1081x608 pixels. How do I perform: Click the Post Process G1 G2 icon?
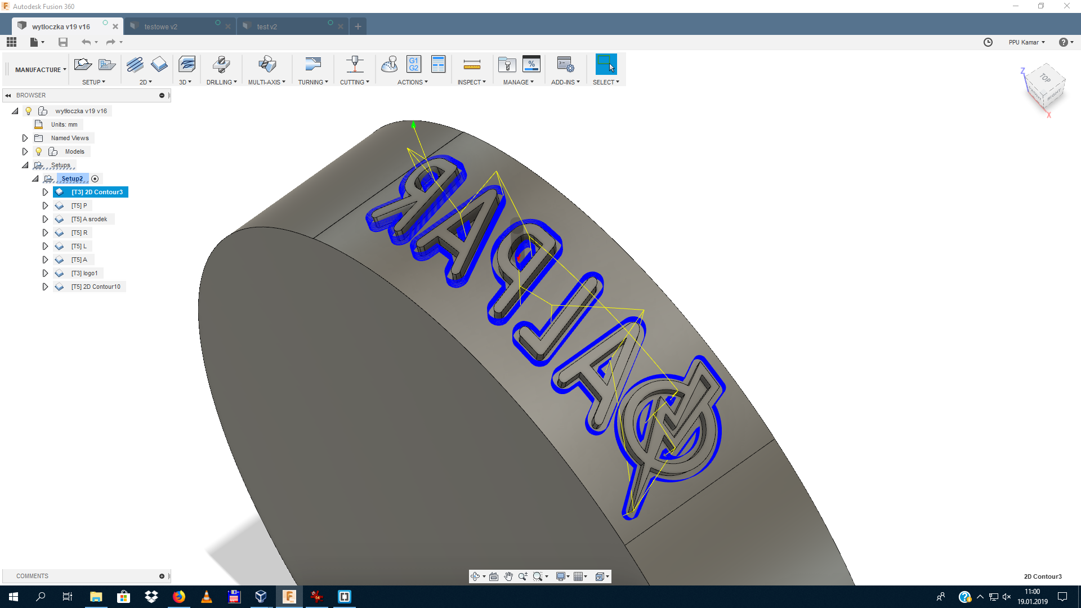(414, 65)
